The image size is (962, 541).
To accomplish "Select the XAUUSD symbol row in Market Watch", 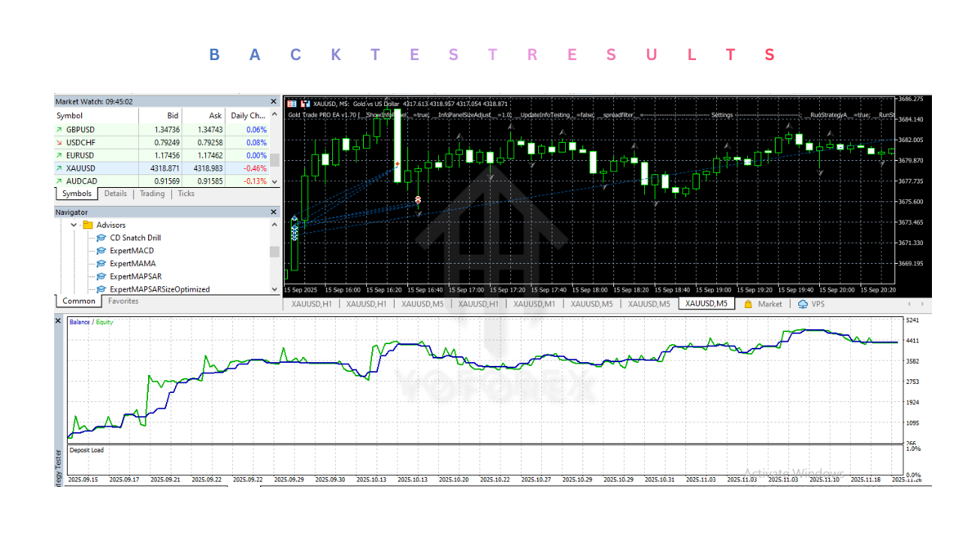I will coord(78,168).
